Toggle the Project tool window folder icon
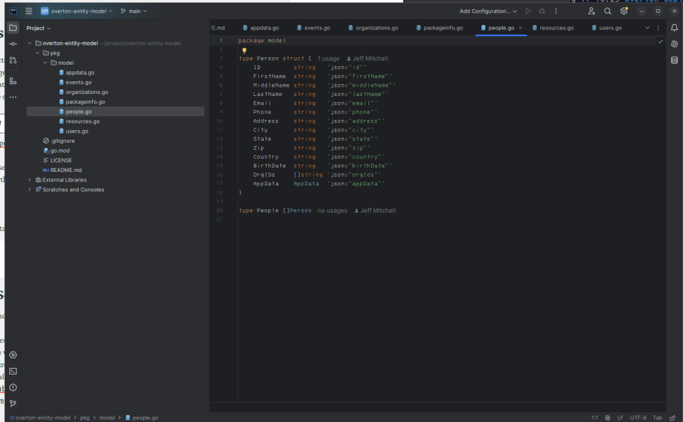Image resolution: width=683 pixels, height=422 pixels. click(13, 28)
